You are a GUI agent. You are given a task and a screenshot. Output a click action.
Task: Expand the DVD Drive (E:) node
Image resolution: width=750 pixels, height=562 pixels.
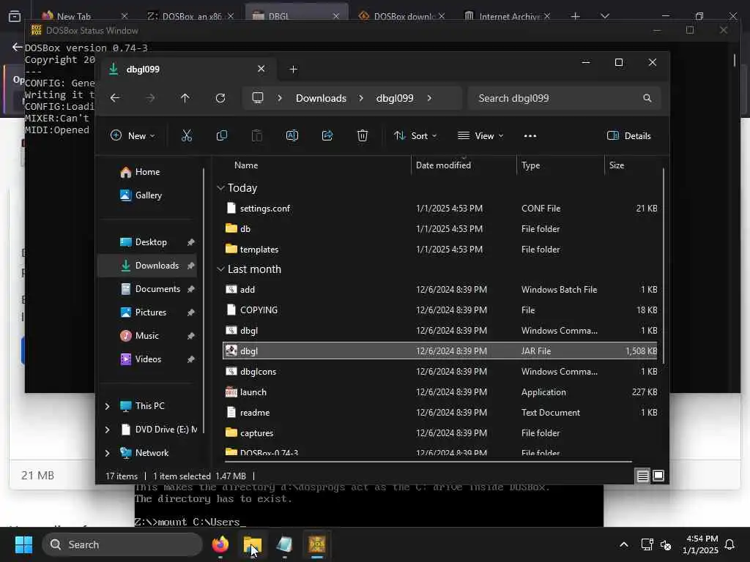(x=107, y=429)
